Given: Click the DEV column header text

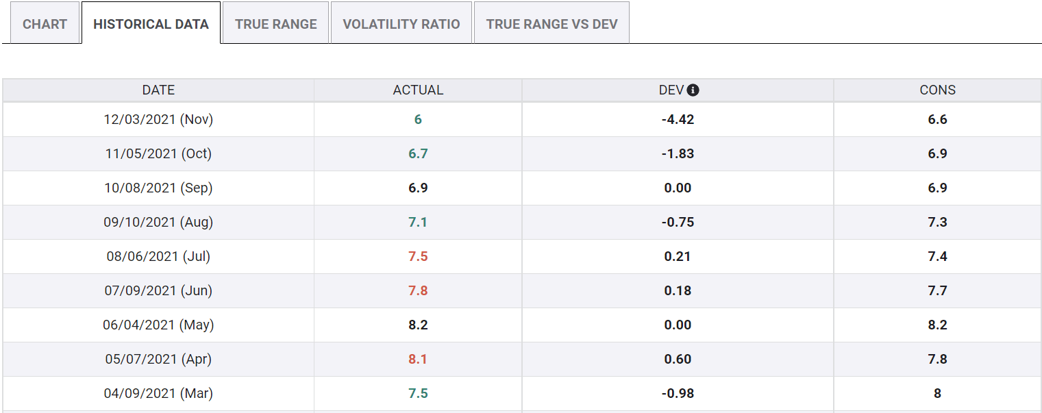Looking at the screenshot, I should pyautogui.click(x=671, y=90).
